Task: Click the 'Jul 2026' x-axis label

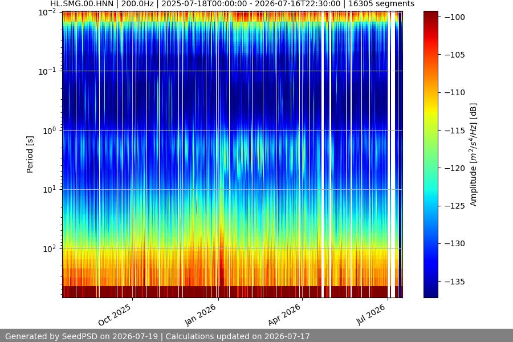Action: [371, 315]
